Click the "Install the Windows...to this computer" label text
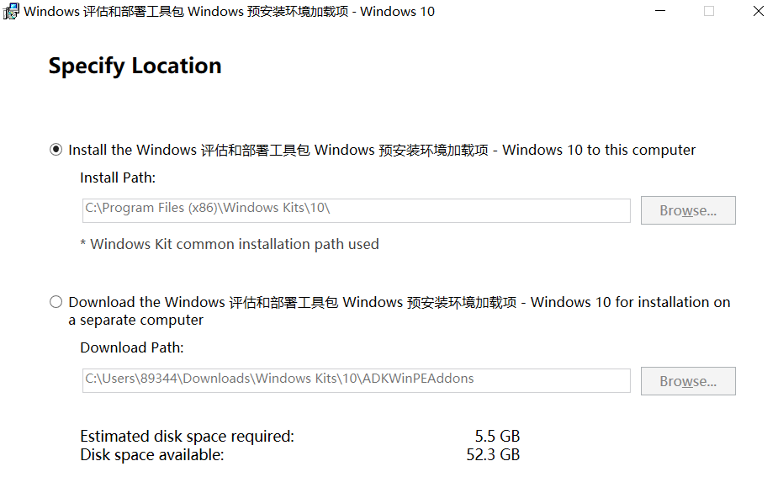Screen dimensions: 778x493 382,150
